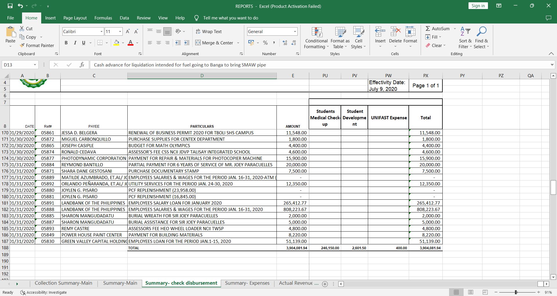Click Decrease Decimal icon
Image resolution: width=557 pixels, height=296 pixels.
pyautogui.click(x=294, y=43)
